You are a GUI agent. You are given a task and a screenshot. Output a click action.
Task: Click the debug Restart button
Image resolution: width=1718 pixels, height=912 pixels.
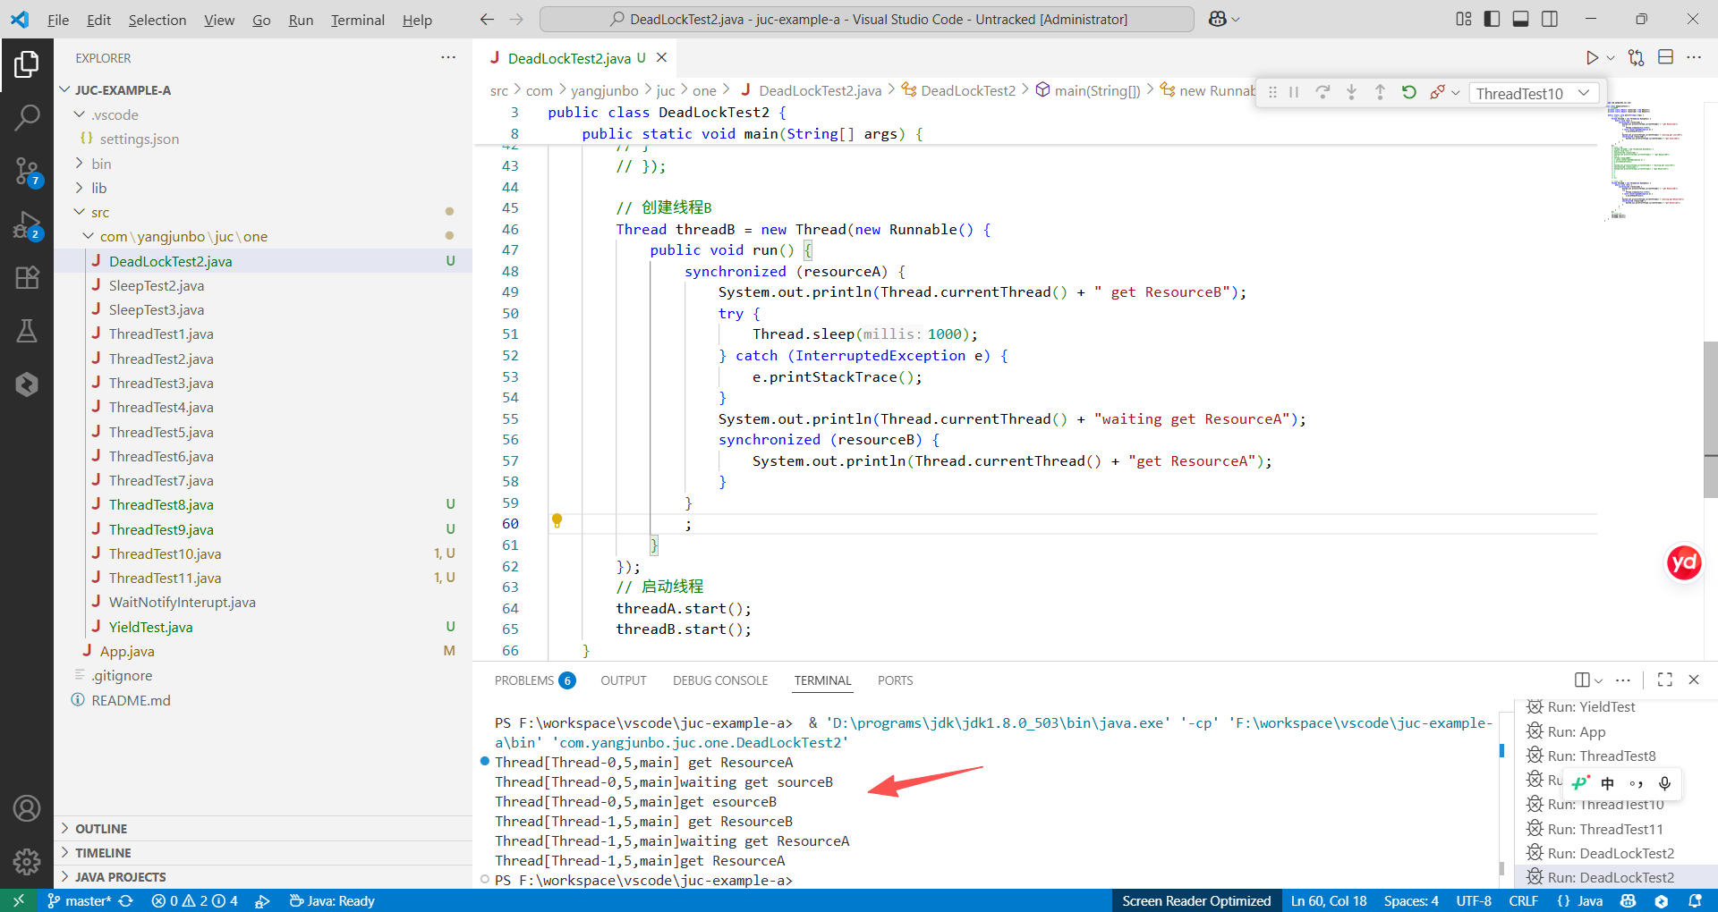click(x=1408, y=92)
